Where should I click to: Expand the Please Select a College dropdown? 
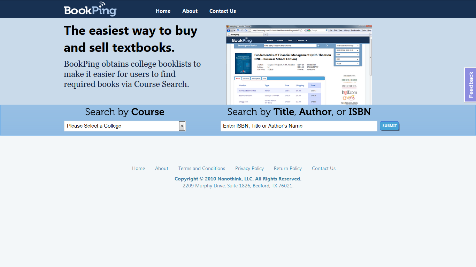(125, 126)
